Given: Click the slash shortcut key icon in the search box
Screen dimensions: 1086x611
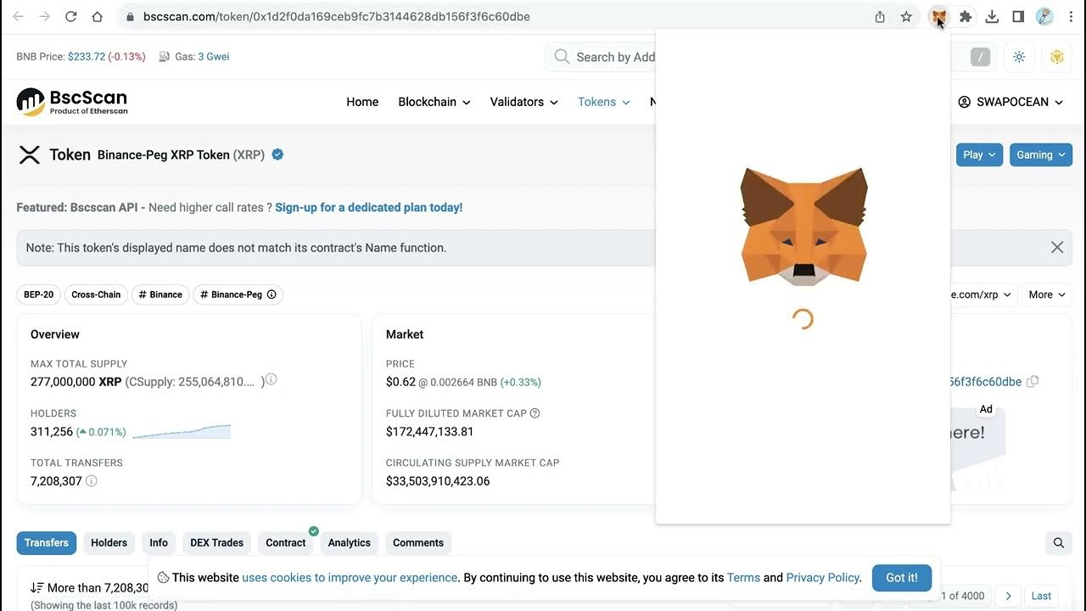Looking at the screenshot, I should (981, 57).
